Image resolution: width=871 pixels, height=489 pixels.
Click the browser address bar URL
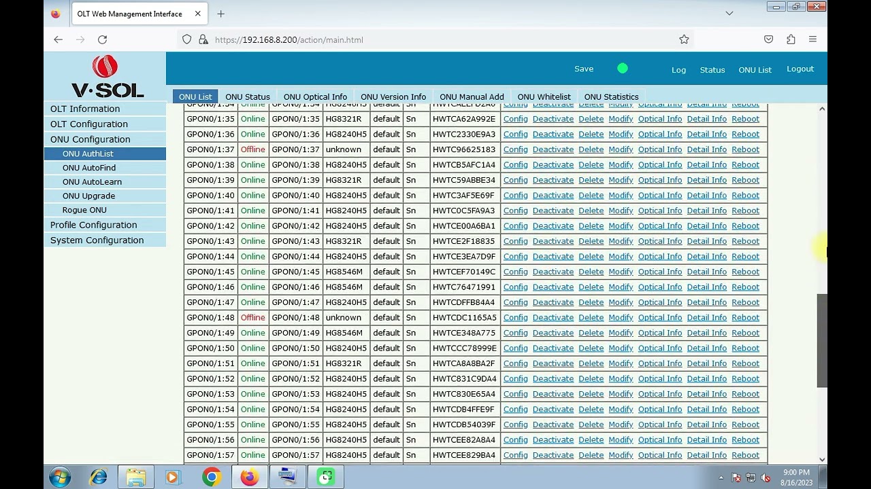click(x=289, y=39)
